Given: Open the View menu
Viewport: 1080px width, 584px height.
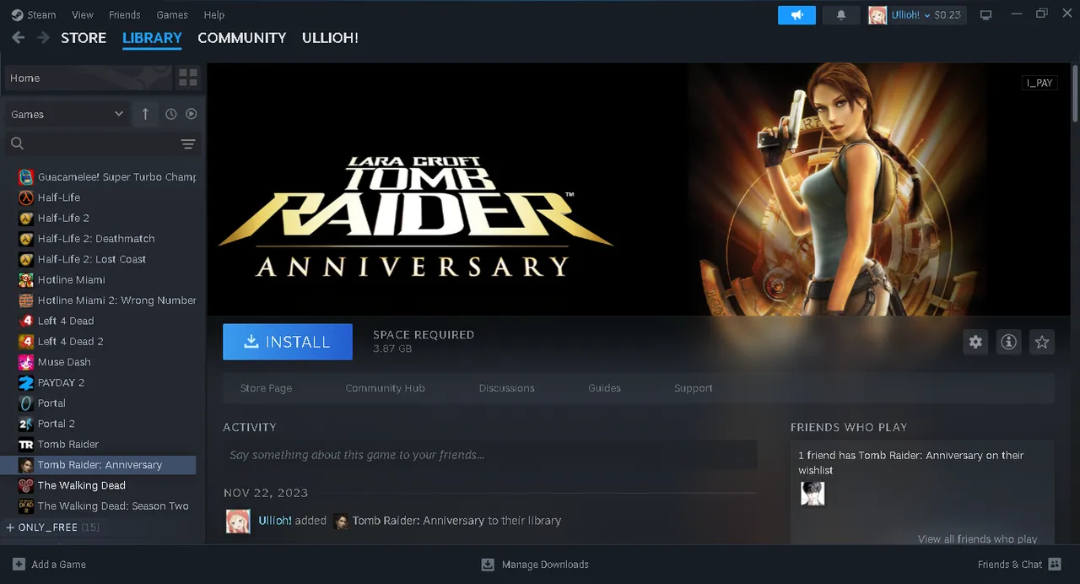Looking at the screenshot, I should coord(83,15).
